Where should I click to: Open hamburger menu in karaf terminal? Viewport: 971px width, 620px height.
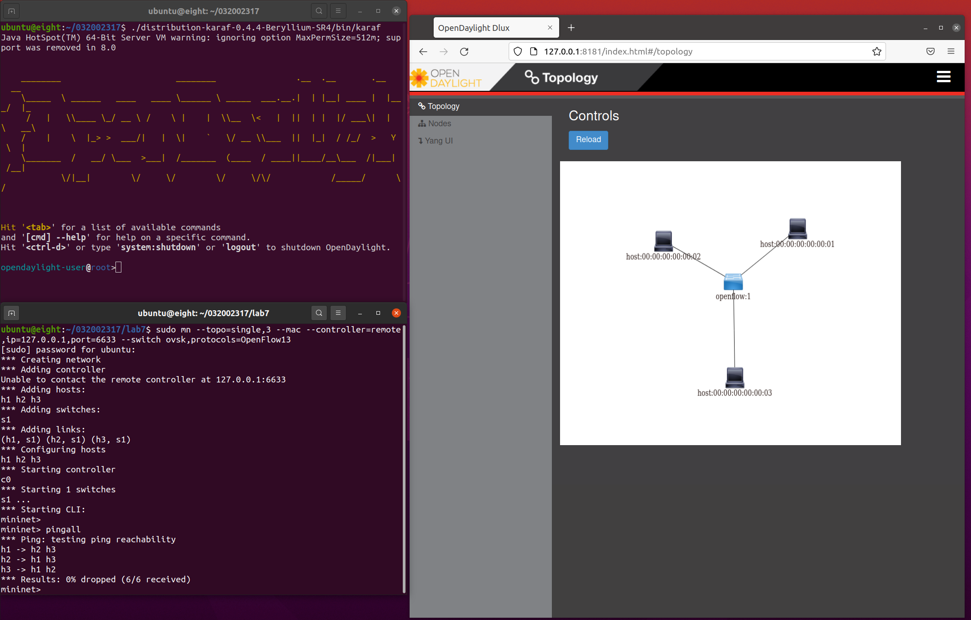338,11
